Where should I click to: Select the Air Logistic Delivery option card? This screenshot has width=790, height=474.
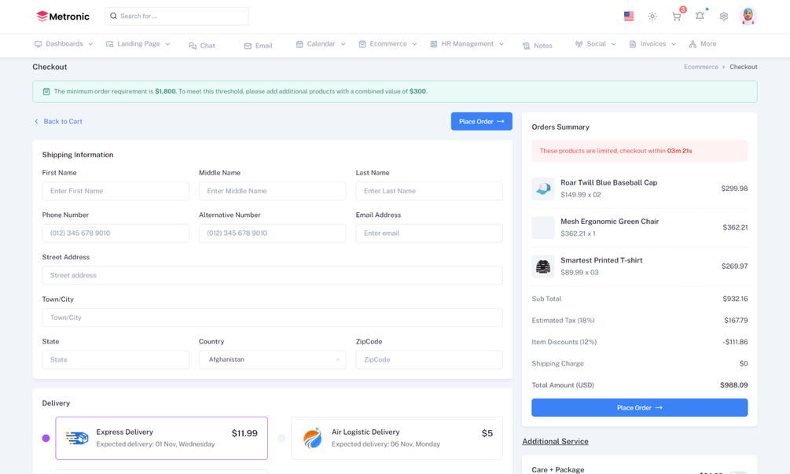tap(397, 439)
